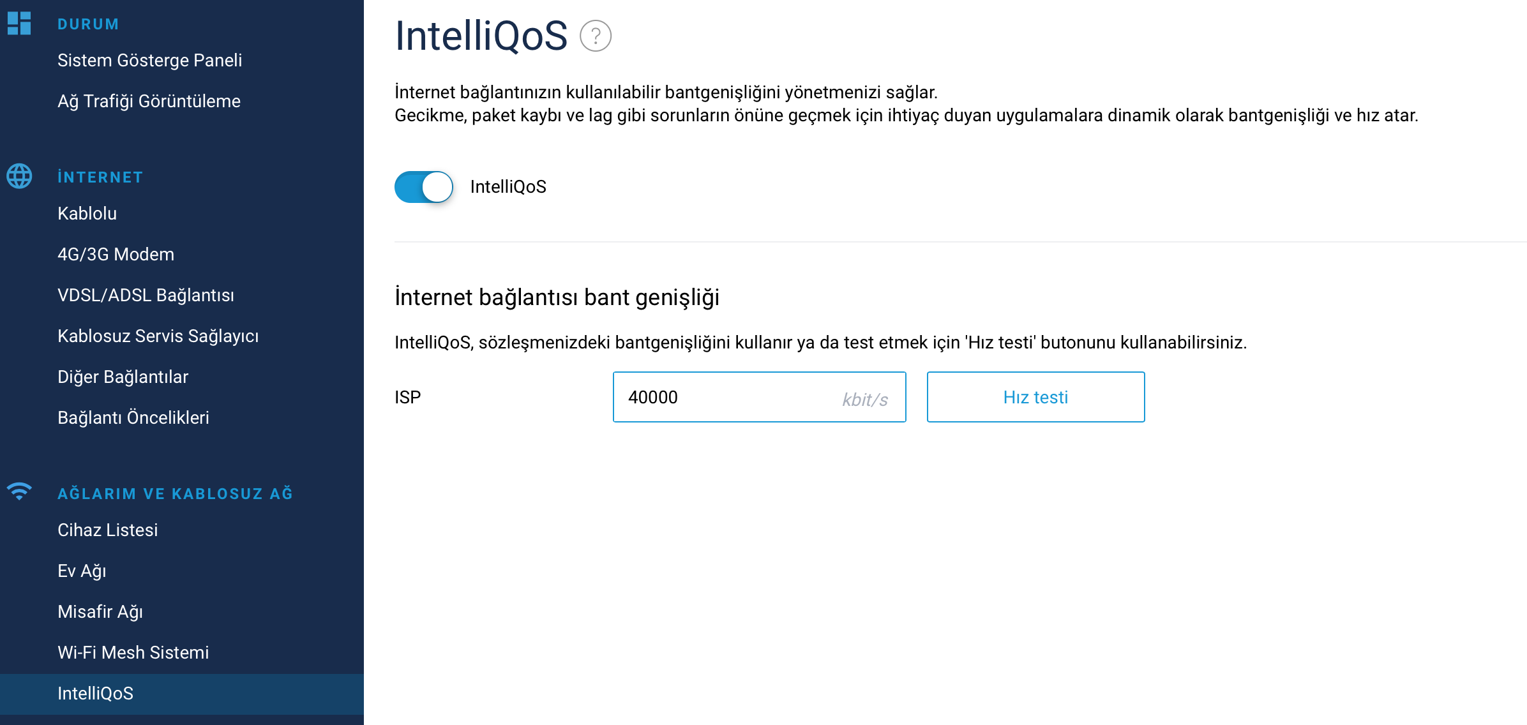Click the DURUM section heading

coord(88,24)
